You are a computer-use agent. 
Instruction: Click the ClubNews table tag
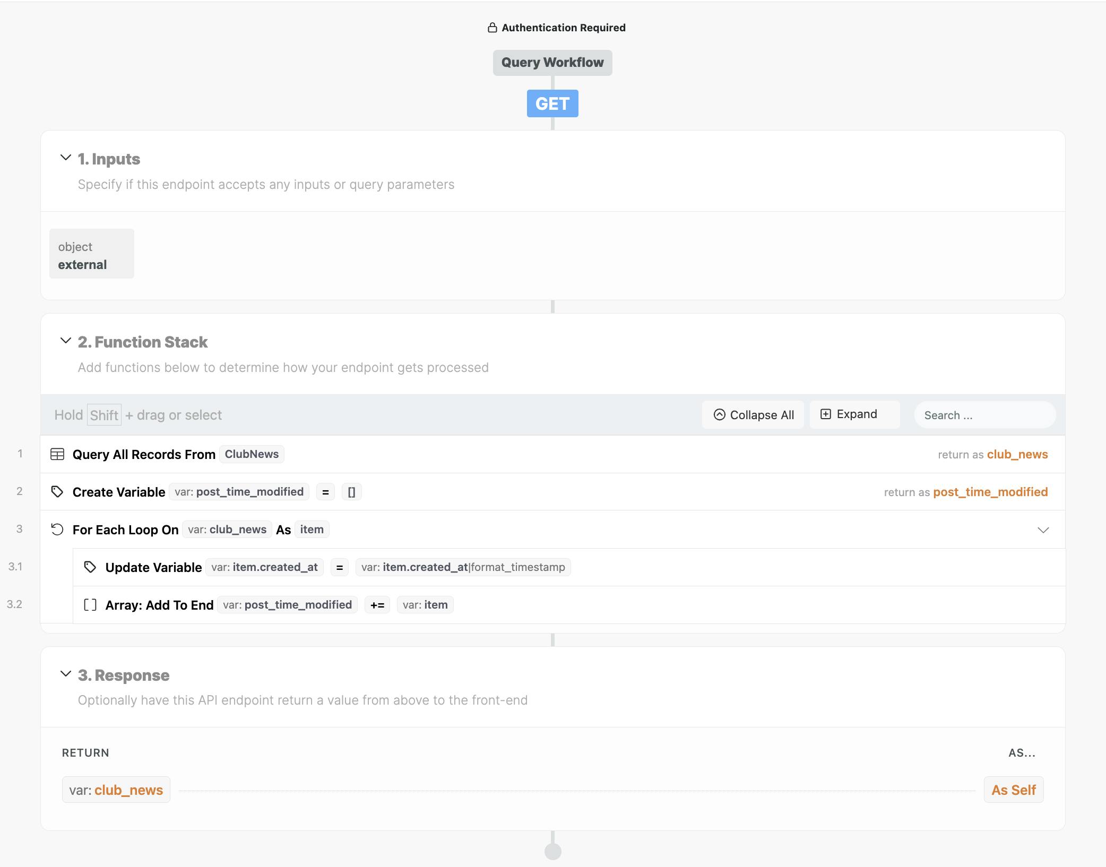[252, 454]
